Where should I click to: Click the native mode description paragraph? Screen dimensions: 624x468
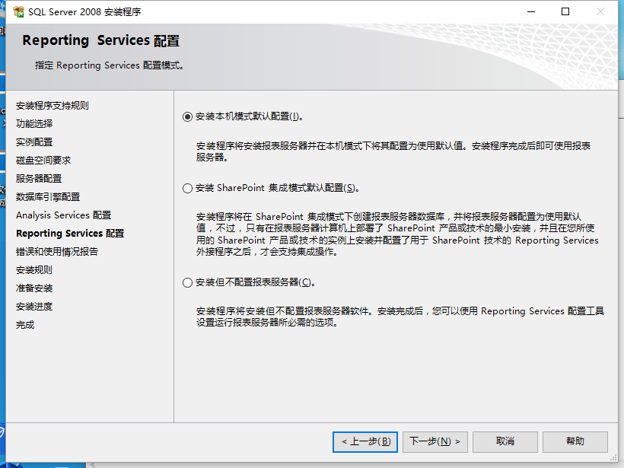click(393, 151)
